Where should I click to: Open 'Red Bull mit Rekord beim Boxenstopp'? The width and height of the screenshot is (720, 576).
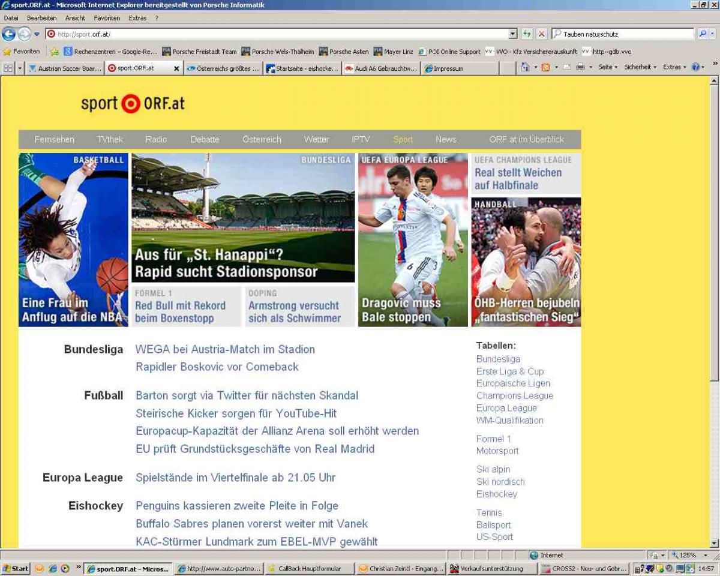coord(187,307)
